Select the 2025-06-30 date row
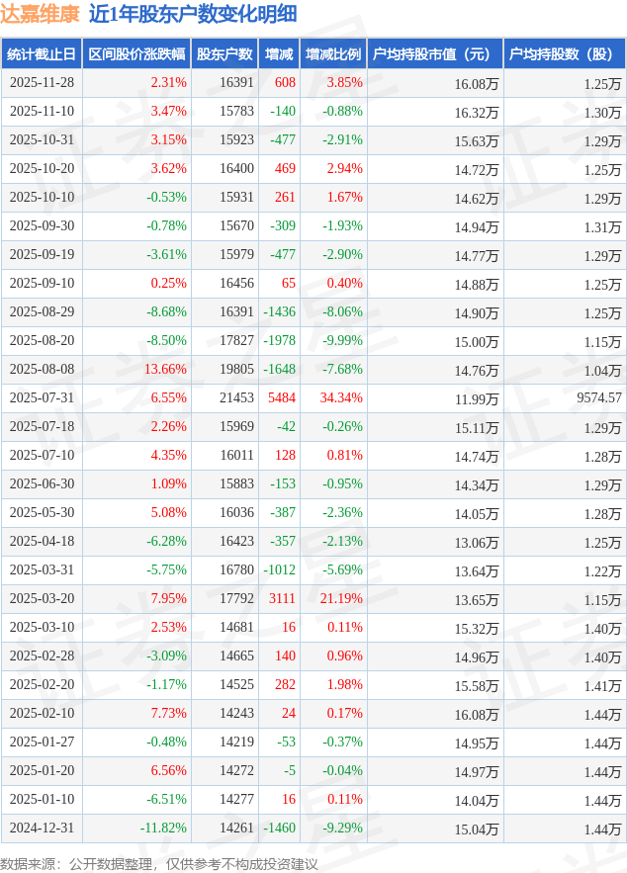 42,484
